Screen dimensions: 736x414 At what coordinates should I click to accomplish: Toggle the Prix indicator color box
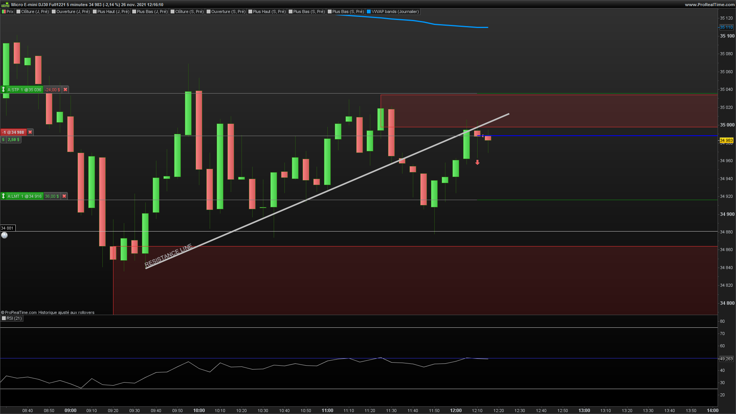(x=4, y=12)
